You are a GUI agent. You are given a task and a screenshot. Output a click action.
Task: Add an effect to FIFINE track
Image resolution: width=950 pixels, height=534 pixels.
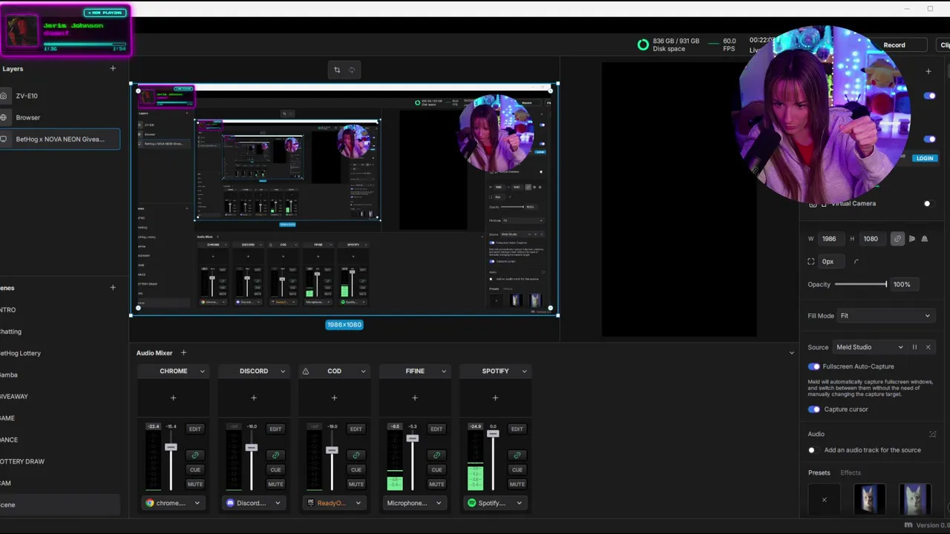coord(415,398)
